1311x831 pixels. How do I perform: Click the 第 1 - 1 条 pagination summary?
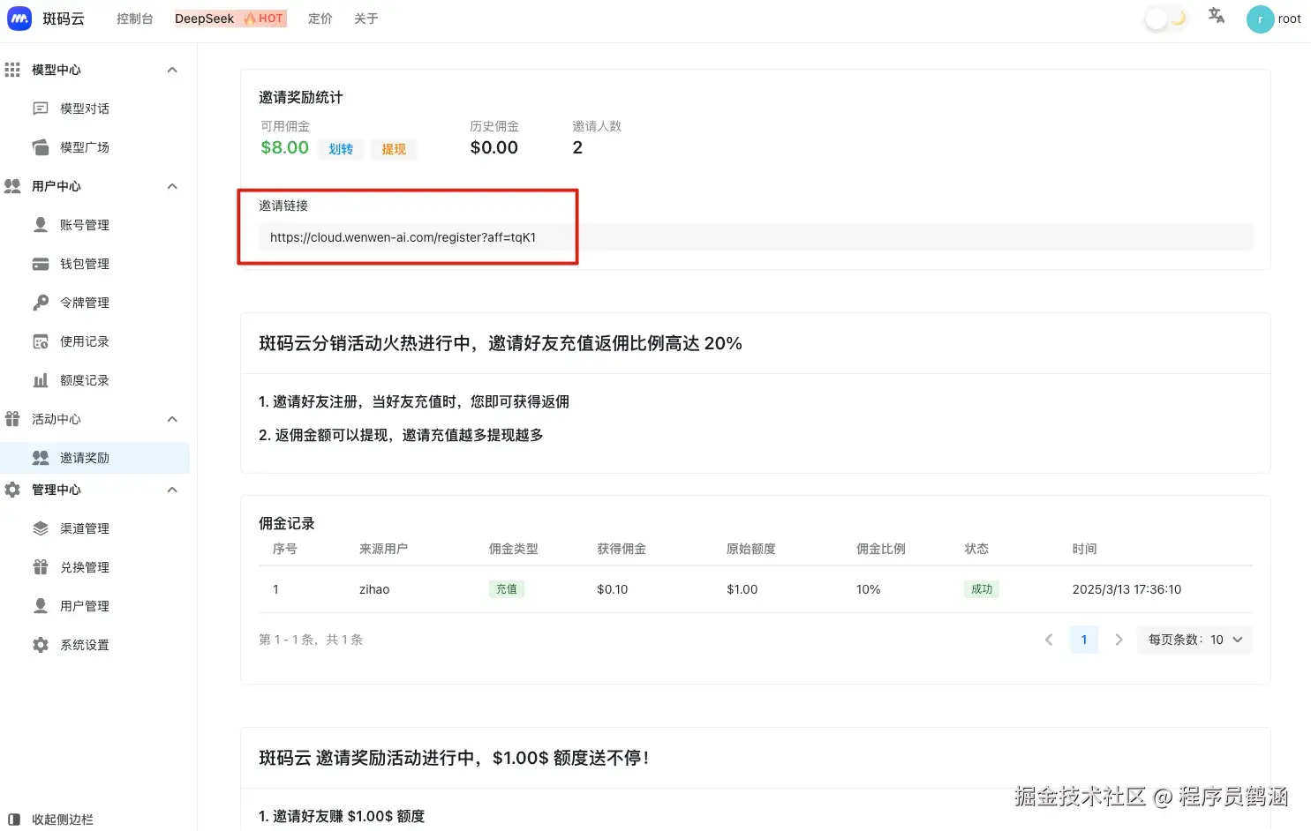coord(311,640)
